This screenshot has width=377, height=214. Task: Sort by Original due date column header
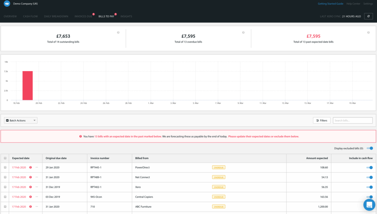56,158
